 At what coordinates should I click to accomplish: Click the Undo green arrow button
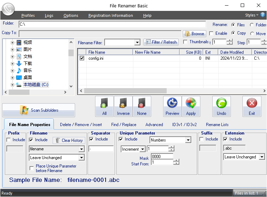(221, 106)
